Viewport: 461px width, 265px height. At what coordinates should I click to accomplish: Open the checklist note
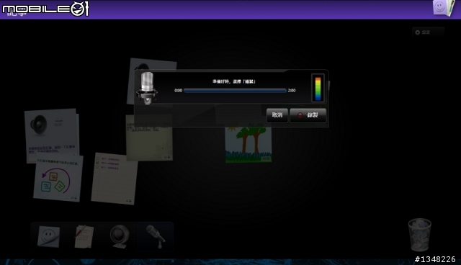pyautogui.click(x=115, y=179)
